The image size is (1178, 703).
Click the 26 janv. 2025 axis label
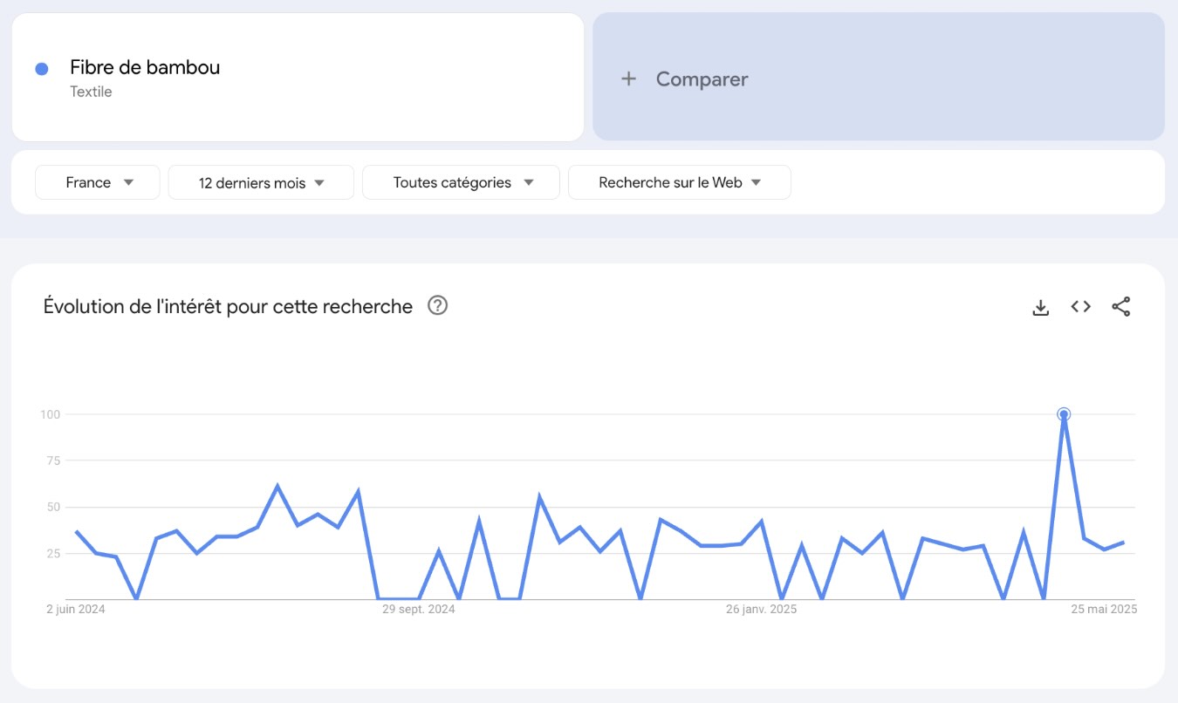coord(761,610)
